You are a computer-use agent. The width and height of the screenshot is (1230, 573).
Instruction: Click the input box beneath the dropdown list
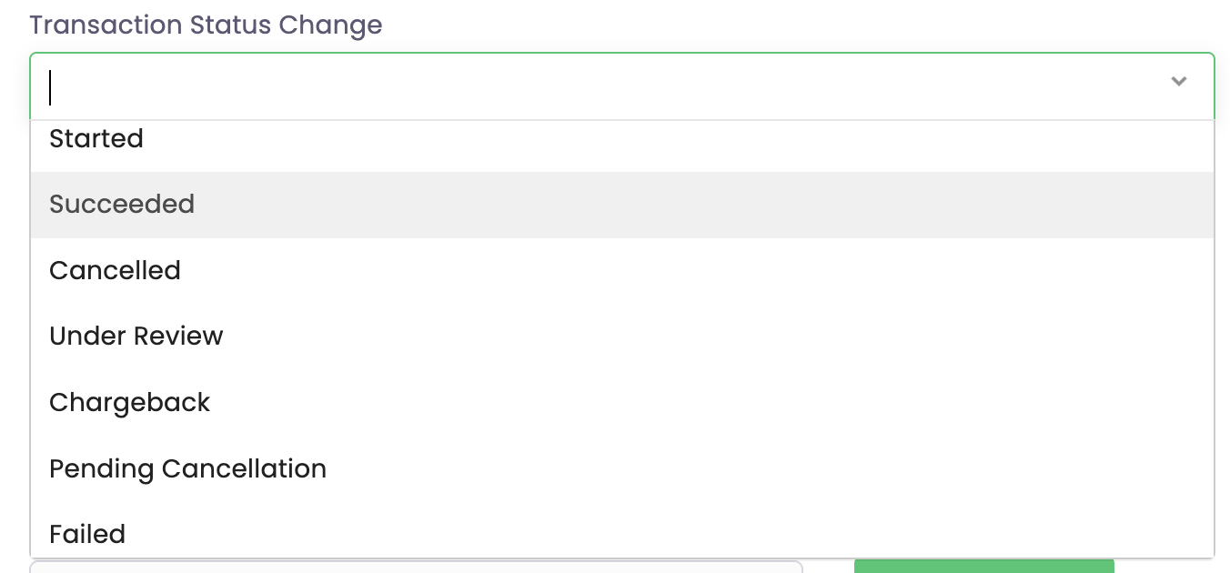416,567
